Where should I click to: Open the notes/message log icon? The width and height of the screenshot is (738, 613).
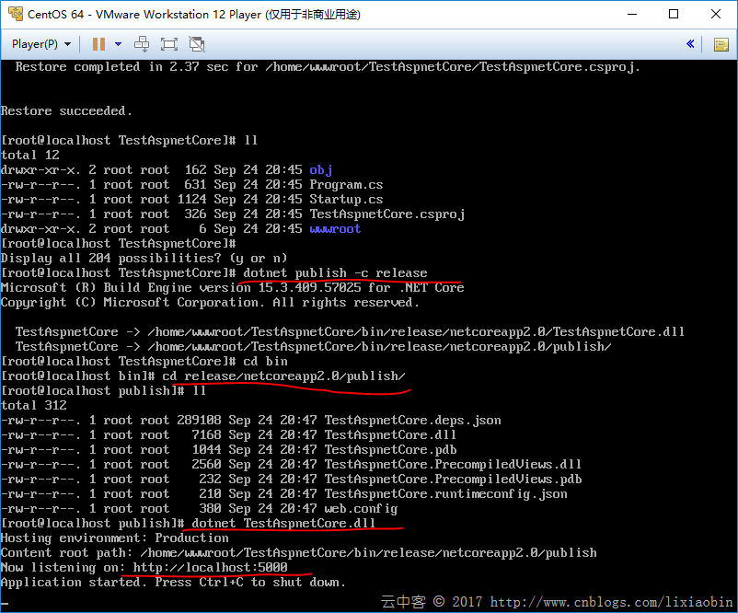(721, 45)
